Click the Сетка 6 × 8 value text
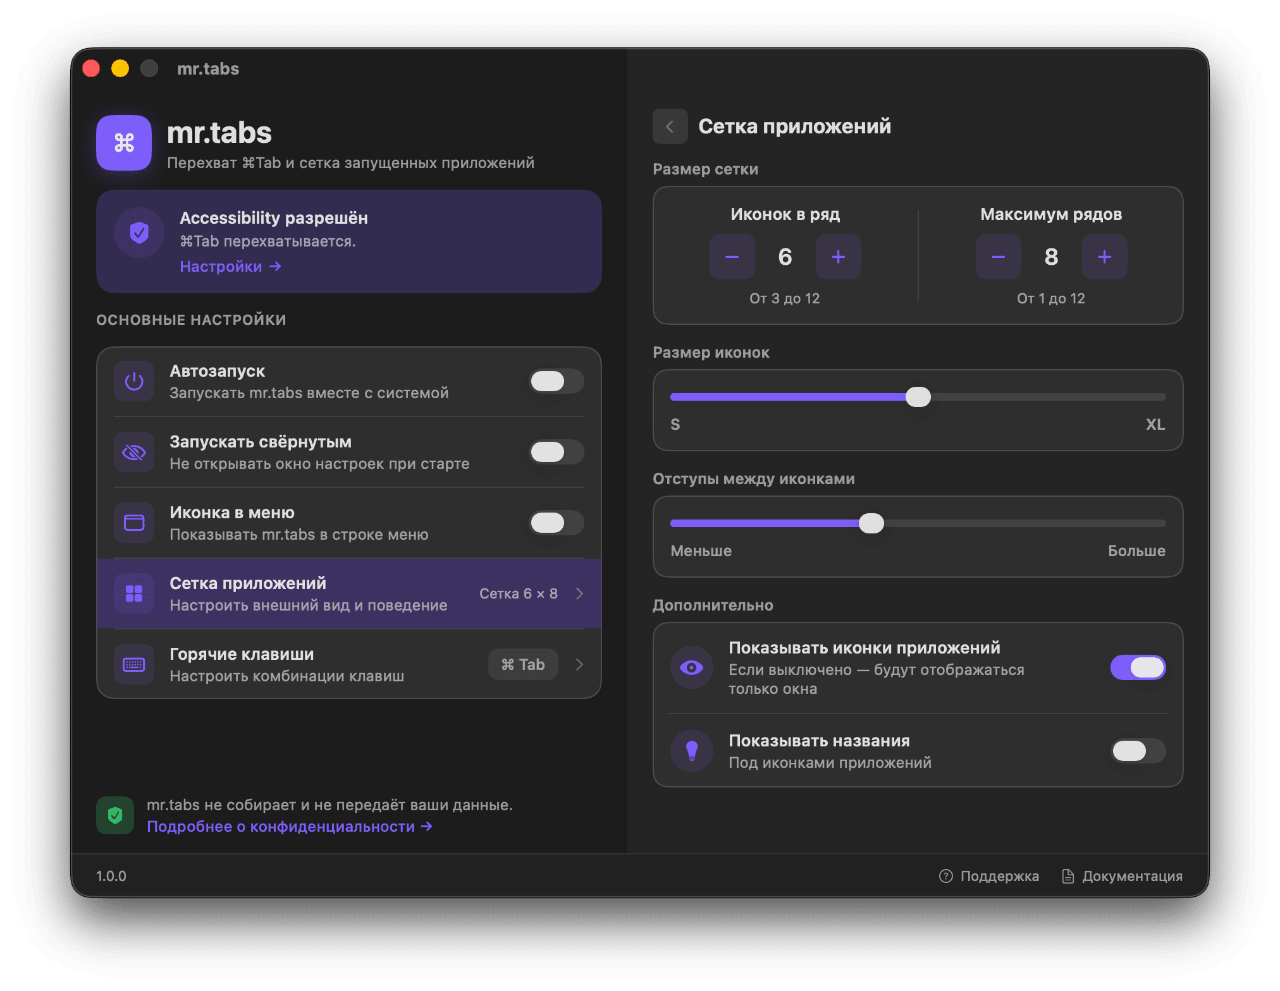This screenshot has width=1280, height=991. click(x=519, y=593)
